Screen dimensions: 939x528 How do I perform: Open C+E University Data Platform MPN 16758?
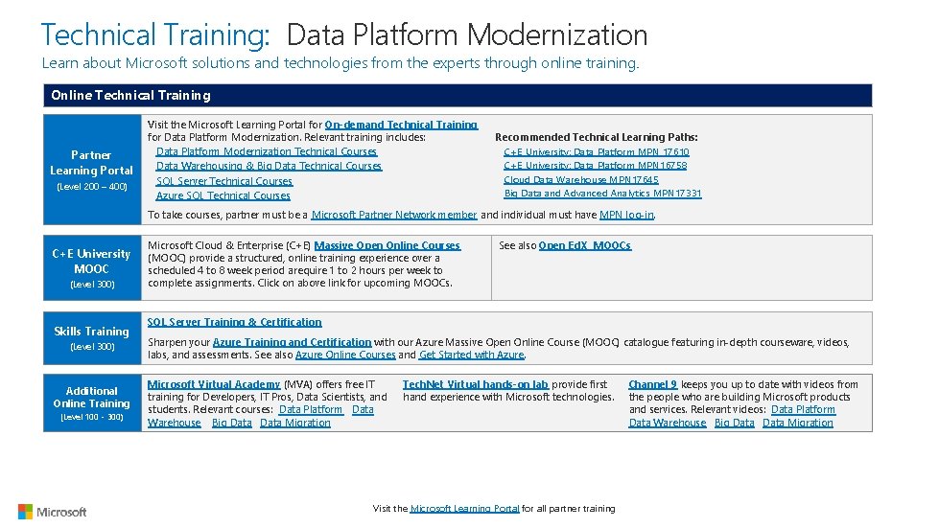[x=596, y=165]
